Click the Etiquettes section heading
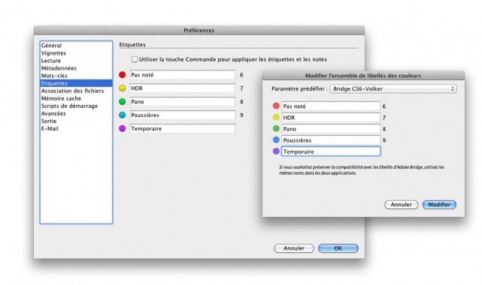482x285 pixels. 132,45
